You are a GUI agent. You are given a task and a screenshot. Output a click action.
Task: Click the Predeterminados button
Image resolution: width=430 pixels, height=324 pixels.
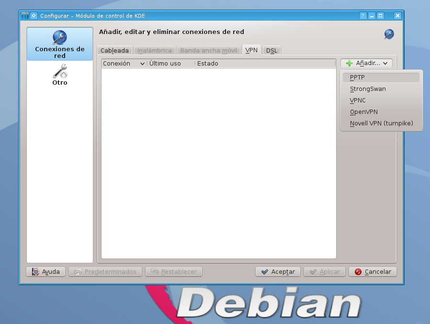pos(105,272)
